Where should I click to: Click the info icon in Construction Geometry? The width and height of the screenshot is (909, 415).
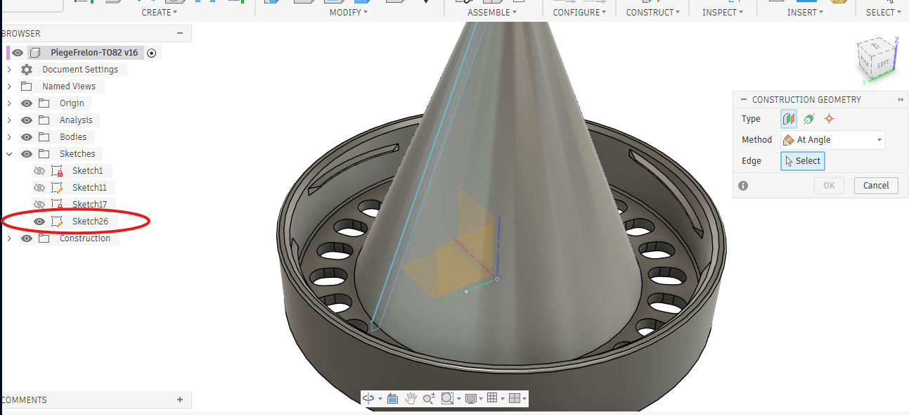(x=743, y=186)
